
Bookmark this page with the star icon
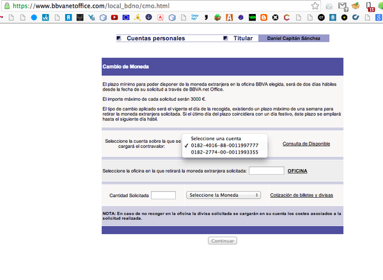pyautogui.click(x=315, y=6)
